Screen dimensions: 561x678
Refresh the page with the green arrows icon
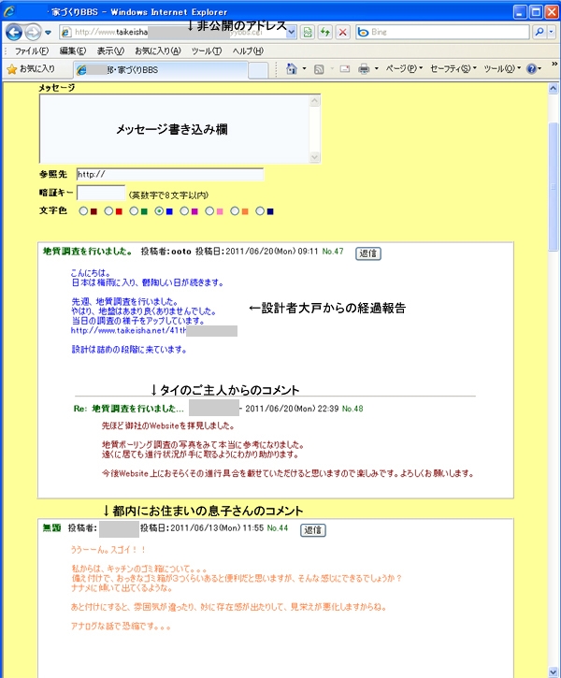325,32
